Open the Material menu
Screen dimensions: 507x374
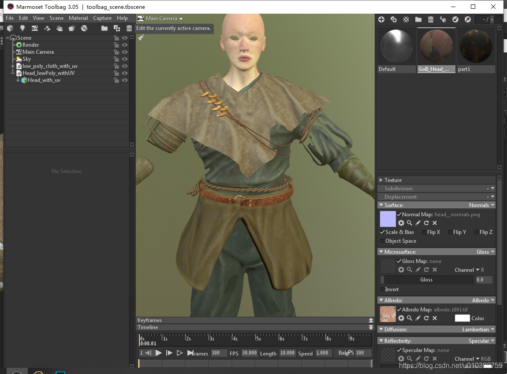tap(78, 18)
